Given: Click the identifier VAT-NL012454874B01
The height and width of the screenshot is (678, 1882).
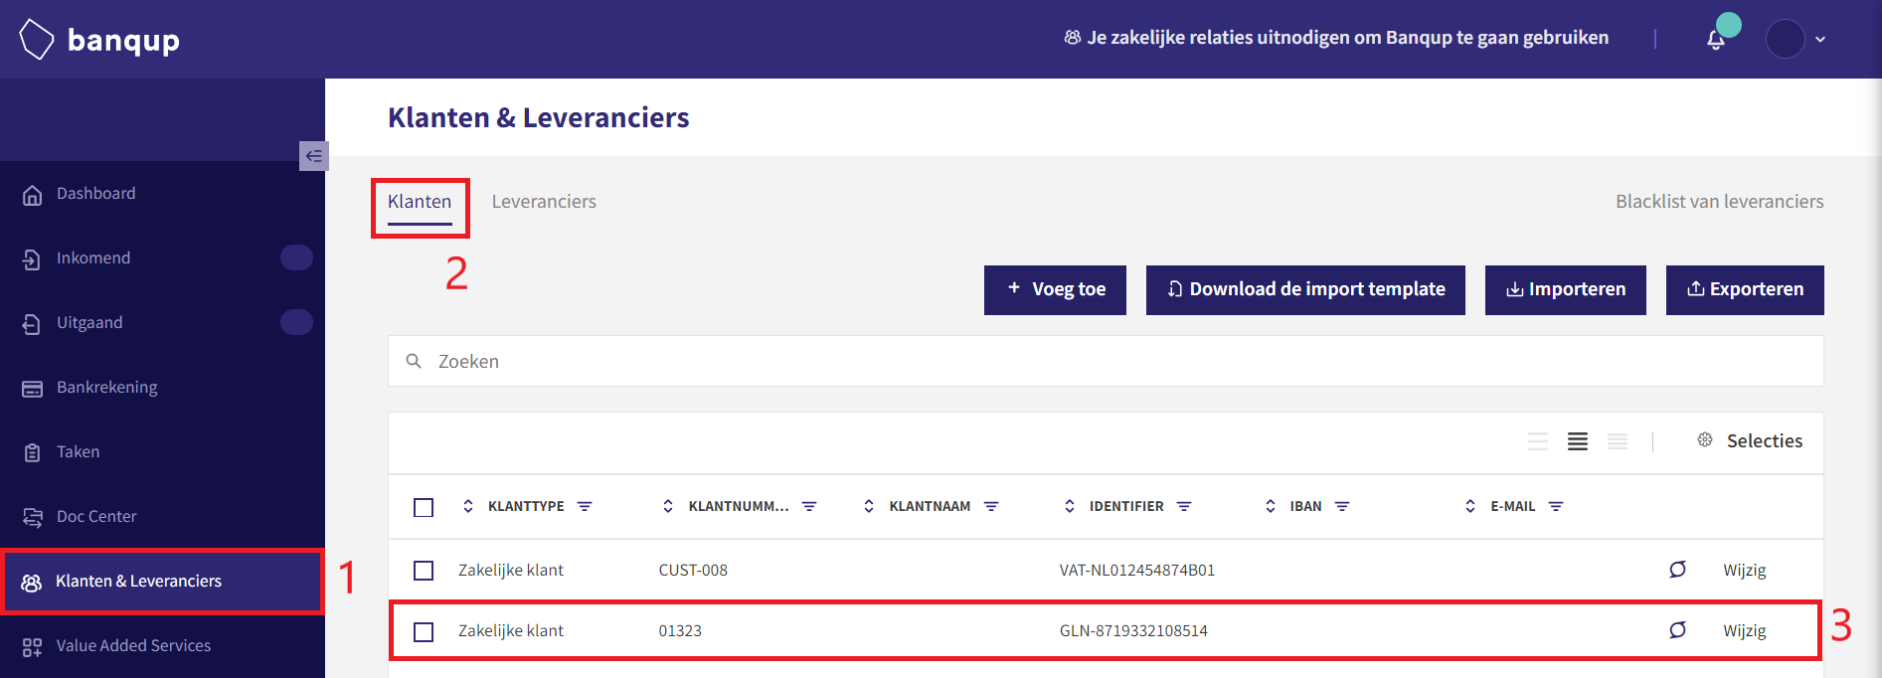Looking at the screenshot, I should (1137, 571).
